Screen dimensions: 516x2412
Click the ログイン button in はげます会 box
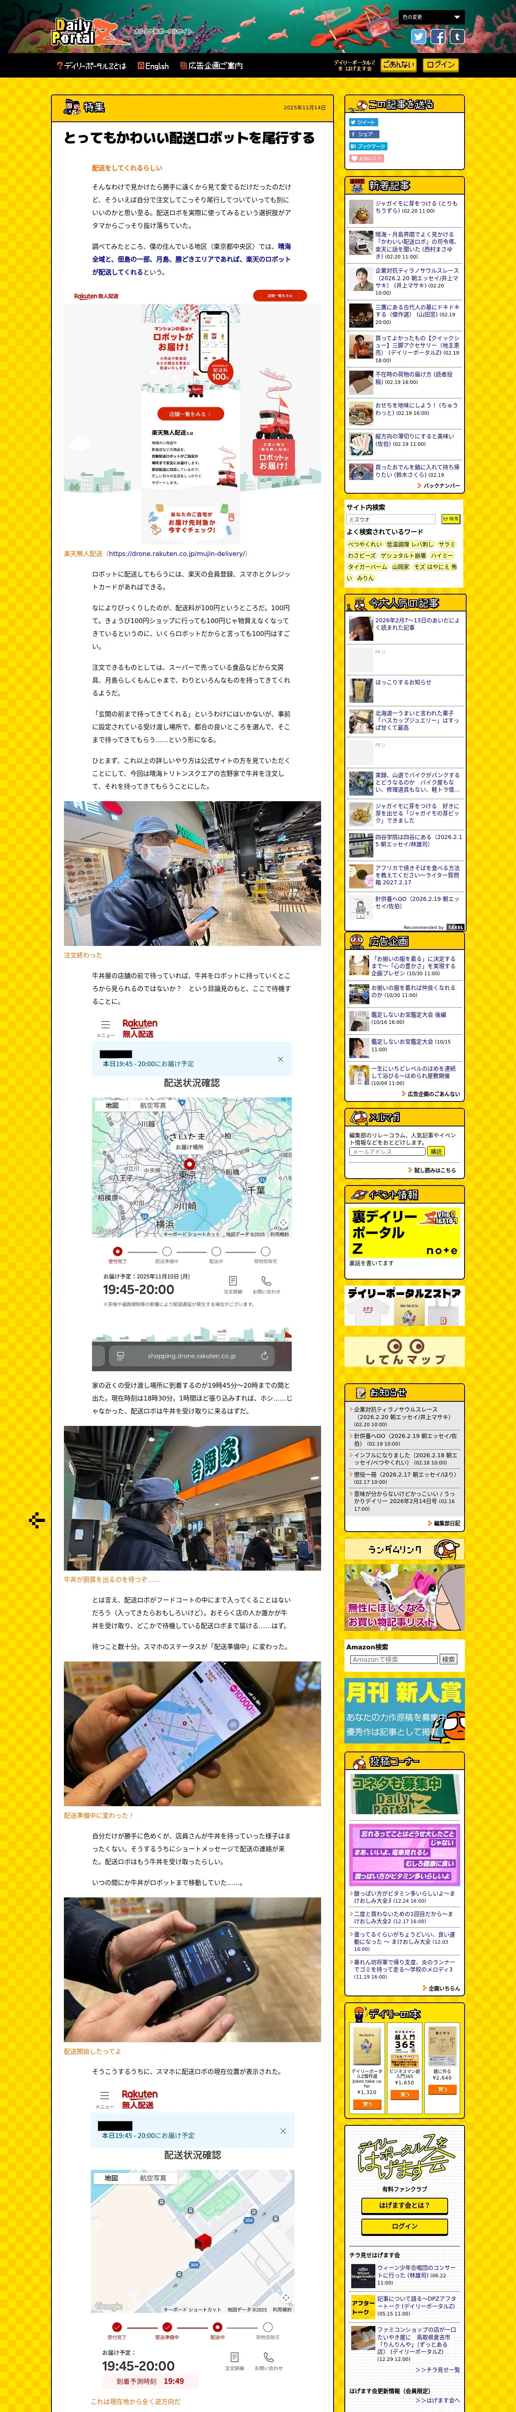405,2227
